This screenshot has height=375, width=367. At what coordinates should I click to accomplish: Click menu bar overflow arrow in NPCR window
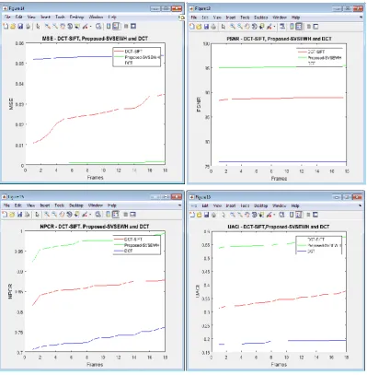(179, 205)
